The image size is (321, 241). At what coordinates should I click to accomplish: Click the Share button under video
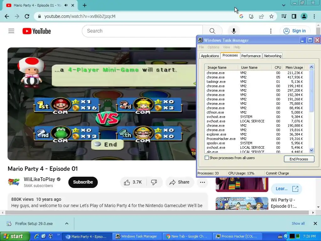(180, 182)
